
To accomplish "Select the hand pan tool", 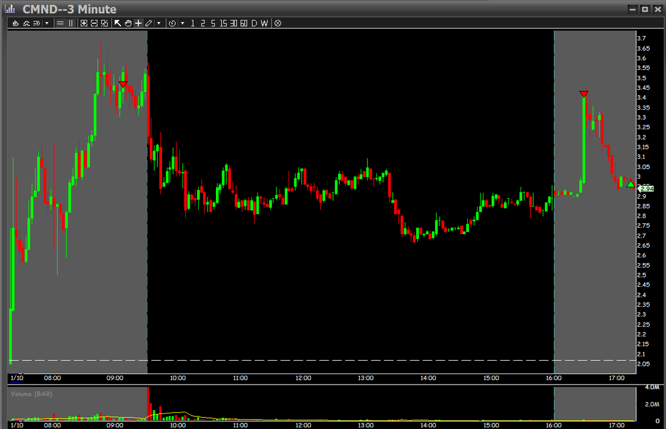I will pos(128,23).
